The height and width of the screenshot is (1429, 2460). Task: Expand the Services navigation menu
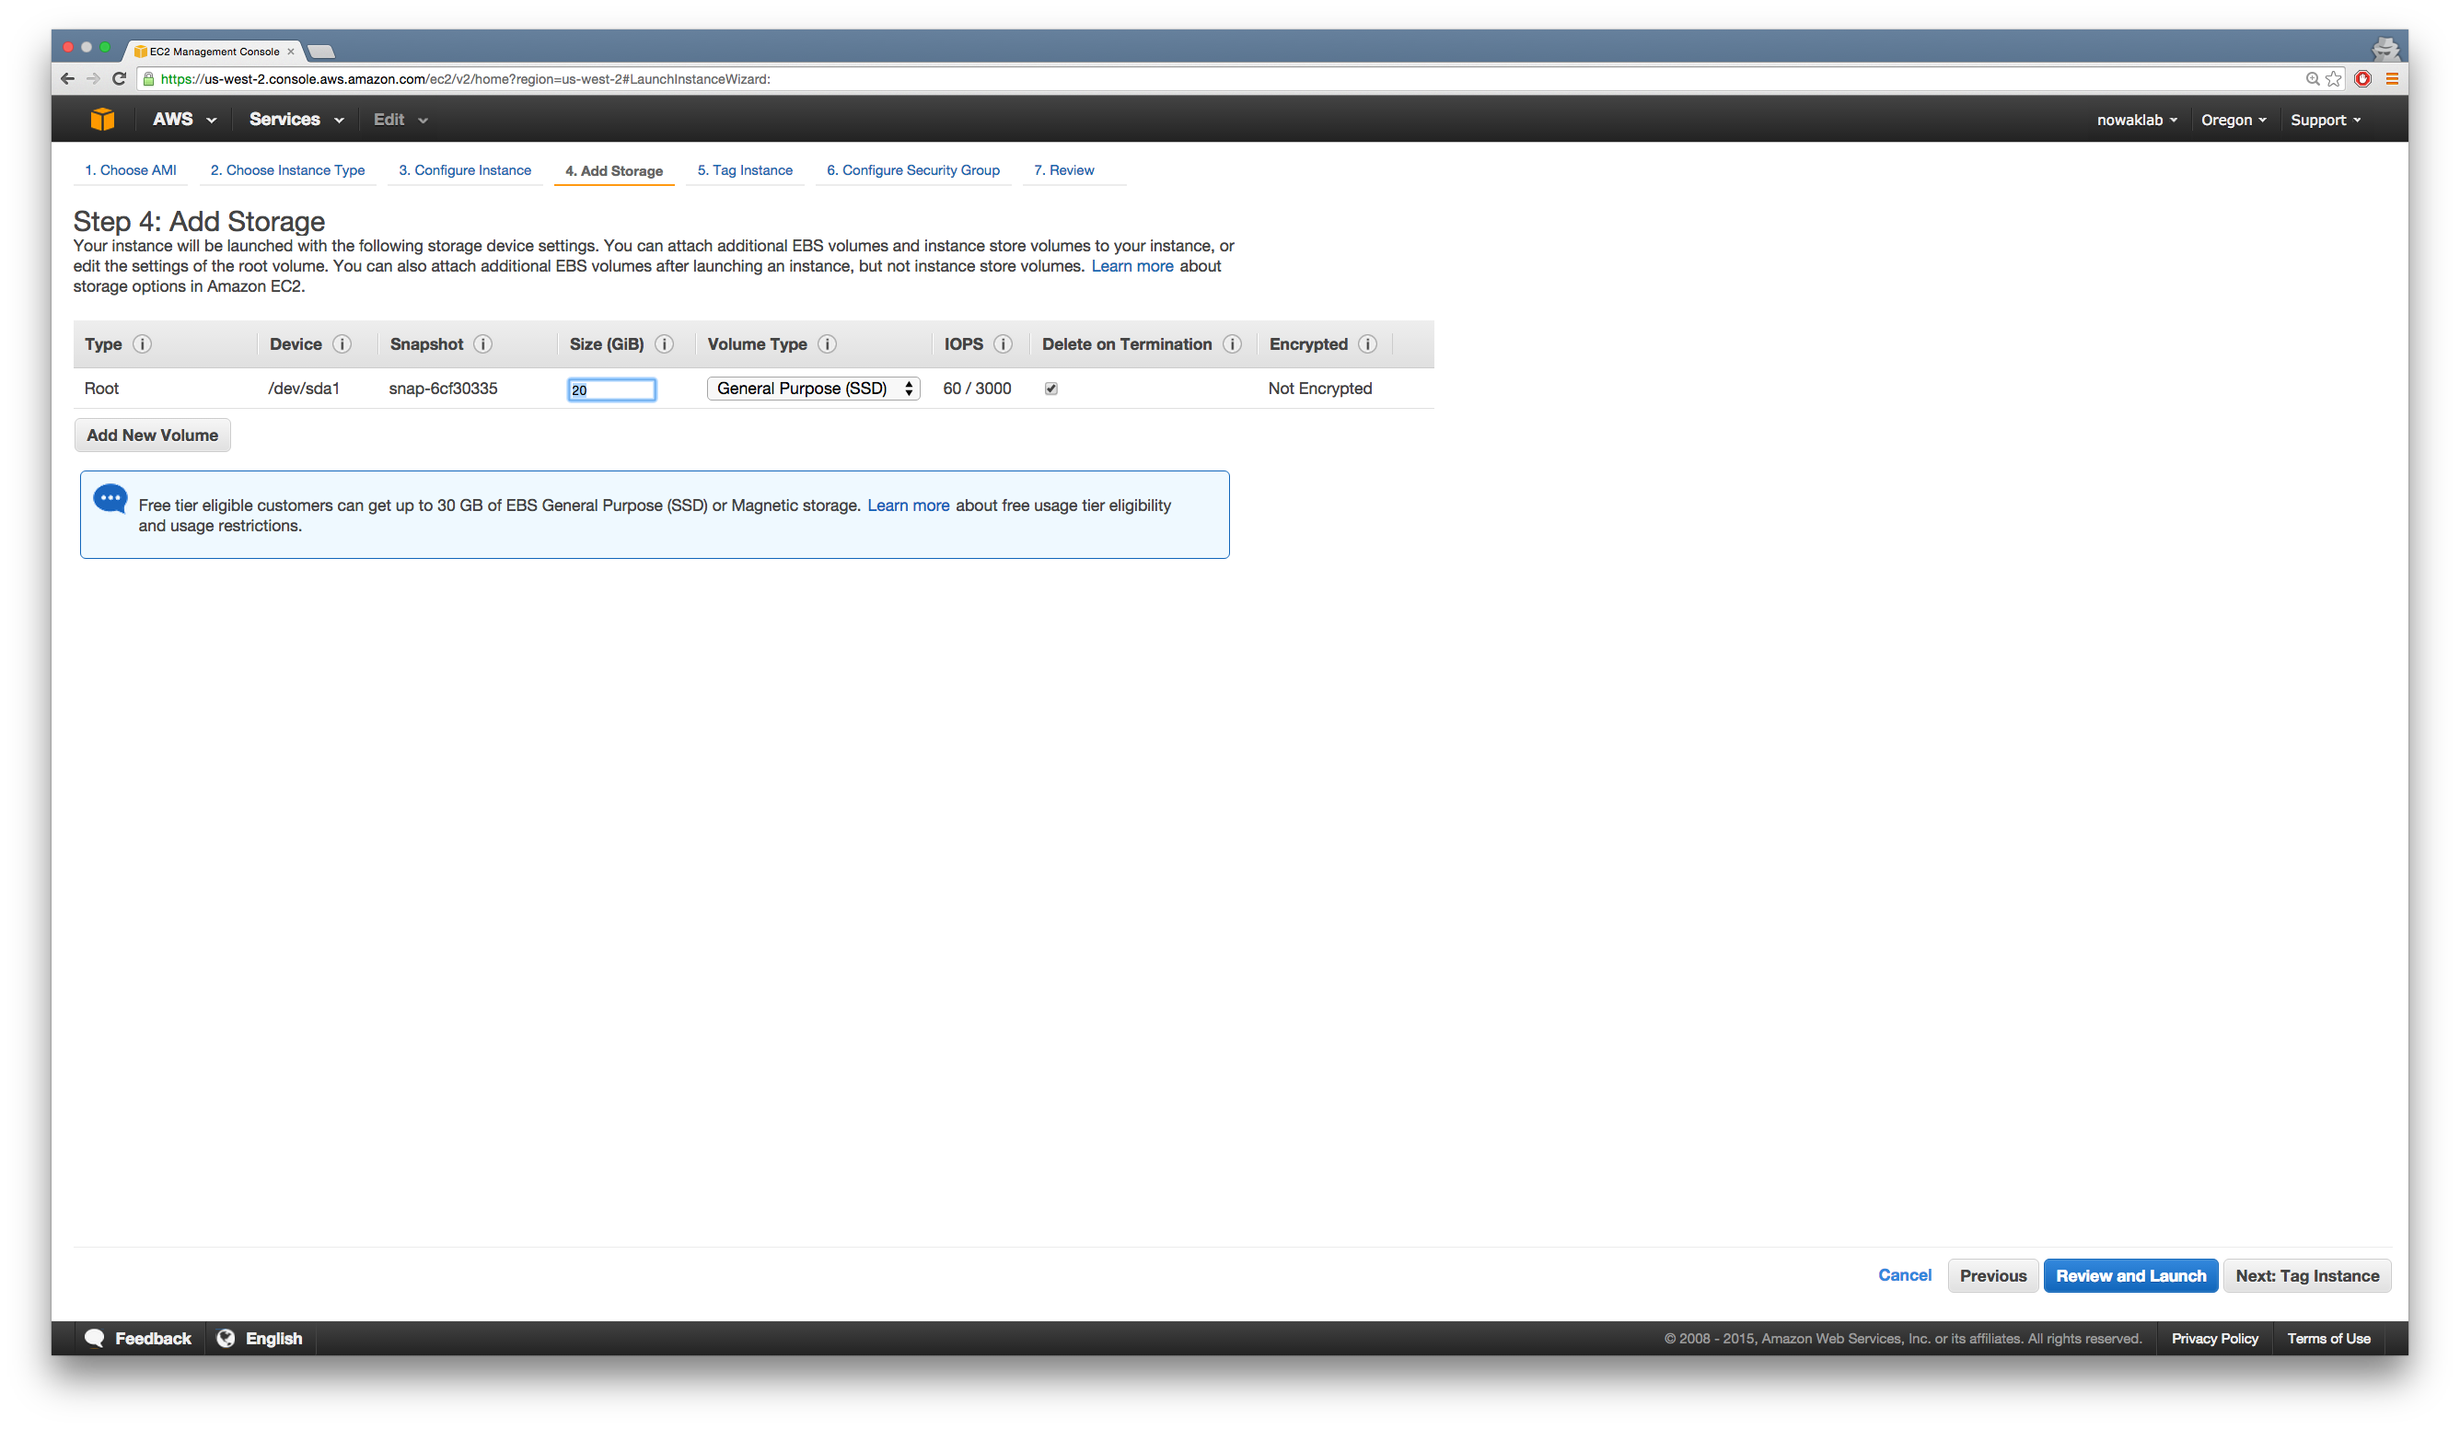click(294, 119)
